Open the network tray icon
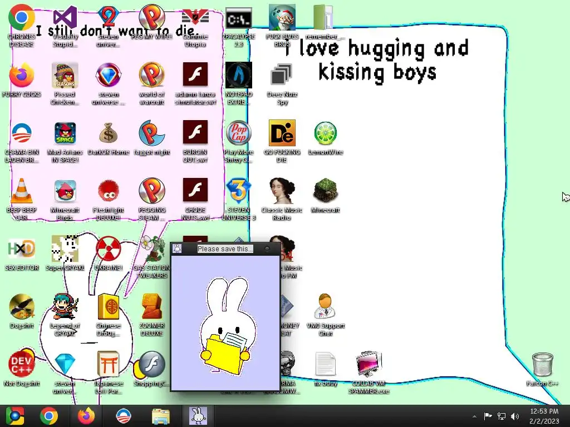Screen dimensions: 570x427 (x=502, y=416)
